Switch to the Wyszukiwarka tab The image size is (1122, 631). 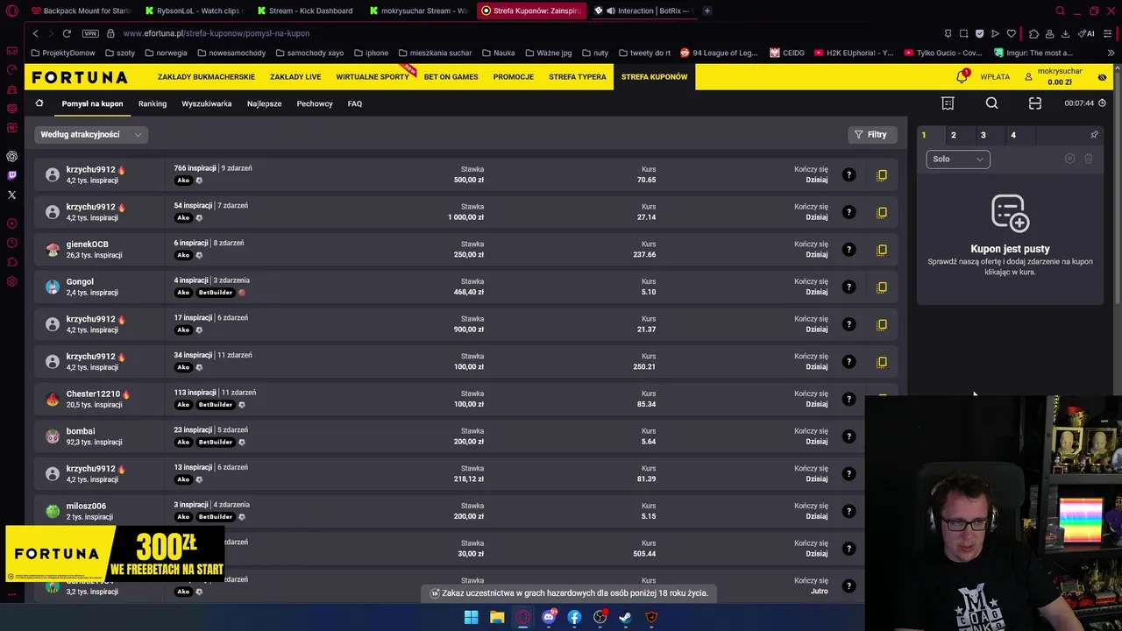[207, 103]
